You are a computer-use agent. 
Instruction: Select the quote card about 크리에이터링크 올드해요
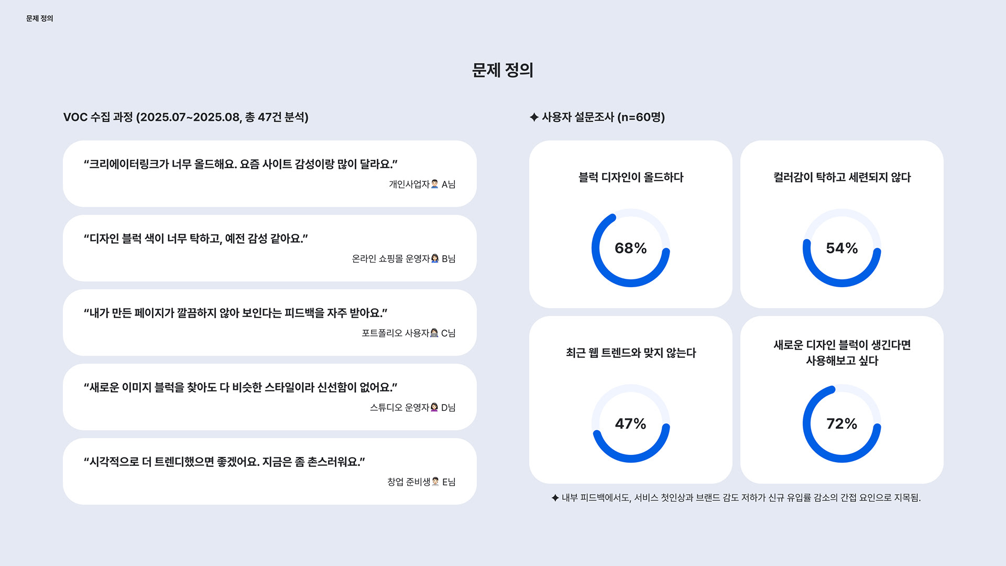coord(270,173)
